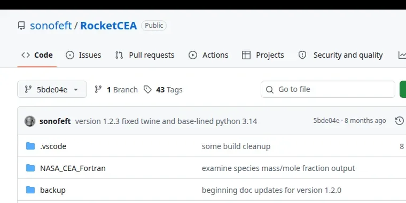Open the commit history clock icon
The image size is (406, 203).
tap(400, 121)
